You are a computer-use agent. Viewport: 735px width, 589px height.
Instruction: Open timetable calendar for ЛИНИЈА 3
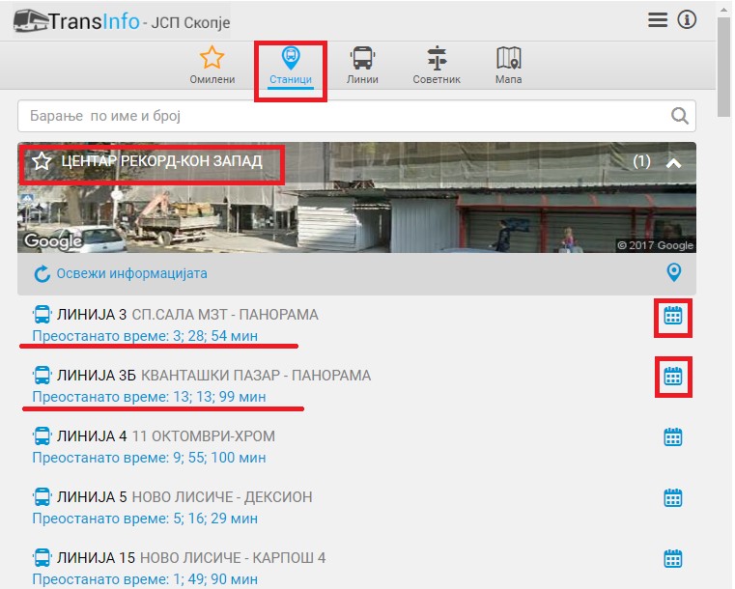[673, 316]
